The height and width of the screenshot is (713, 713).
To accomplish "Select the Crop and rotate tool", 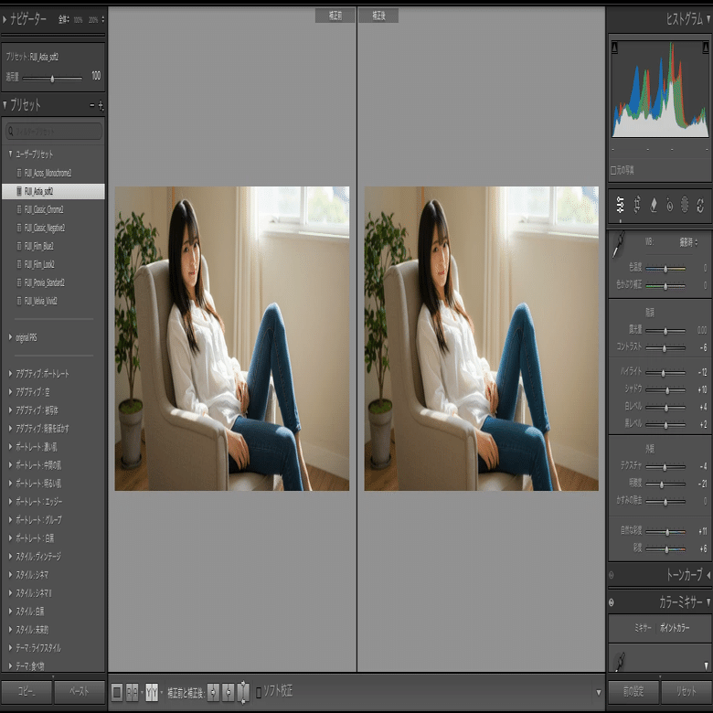I will click(637, 205).
